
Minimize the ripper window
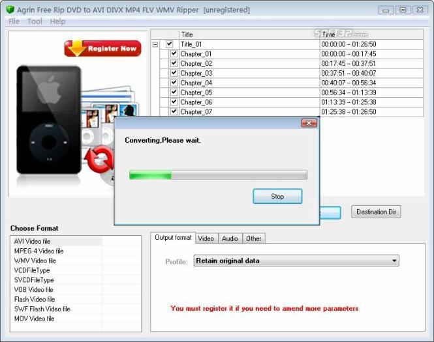[x=386, y=10]
